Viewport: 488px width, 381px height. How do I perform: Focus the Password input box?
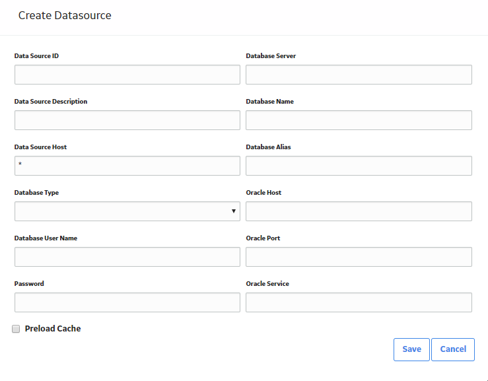click(x=127, y=302)
